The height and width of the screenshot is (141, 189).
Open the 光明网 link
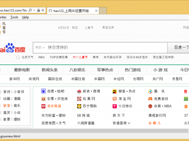click(138, 79)
